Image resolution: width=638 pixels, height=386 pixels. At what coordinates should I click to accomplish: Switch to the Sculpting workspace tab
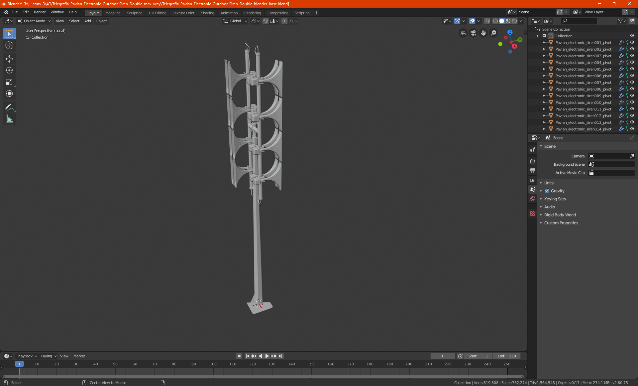135,13
